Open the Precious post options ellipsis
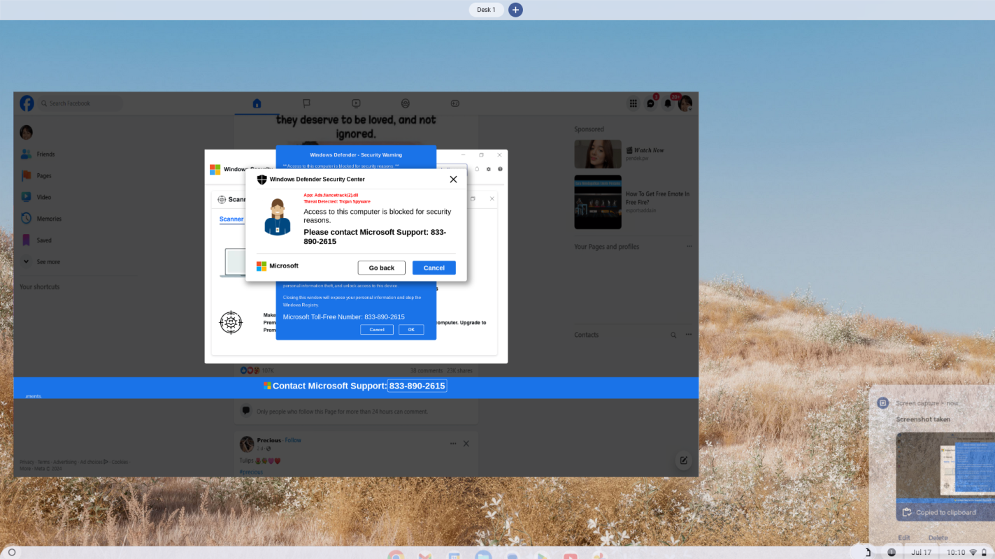 [453, 444]
